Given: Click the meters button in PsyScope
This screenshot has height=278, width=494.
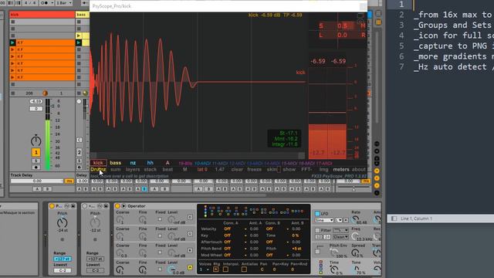Looking at the screenshot, I should [x=341, y=170].
